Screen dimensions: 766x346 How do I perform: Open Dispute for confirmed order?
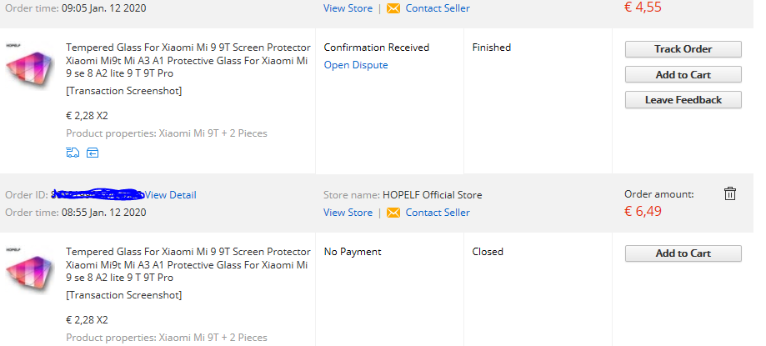click(356, 65)
